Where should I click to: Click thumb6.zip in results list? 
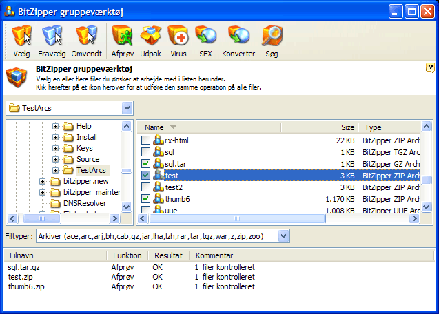click(26, 286)
